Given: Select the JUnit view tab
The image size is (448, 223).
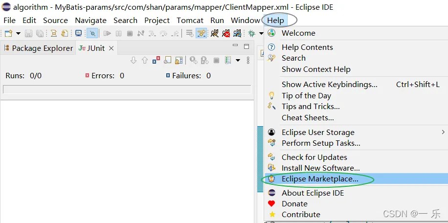Looking at the screenshot, I should [92, 48].
